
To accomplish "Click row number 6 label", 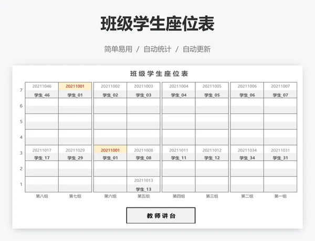I will pos(21,106).
